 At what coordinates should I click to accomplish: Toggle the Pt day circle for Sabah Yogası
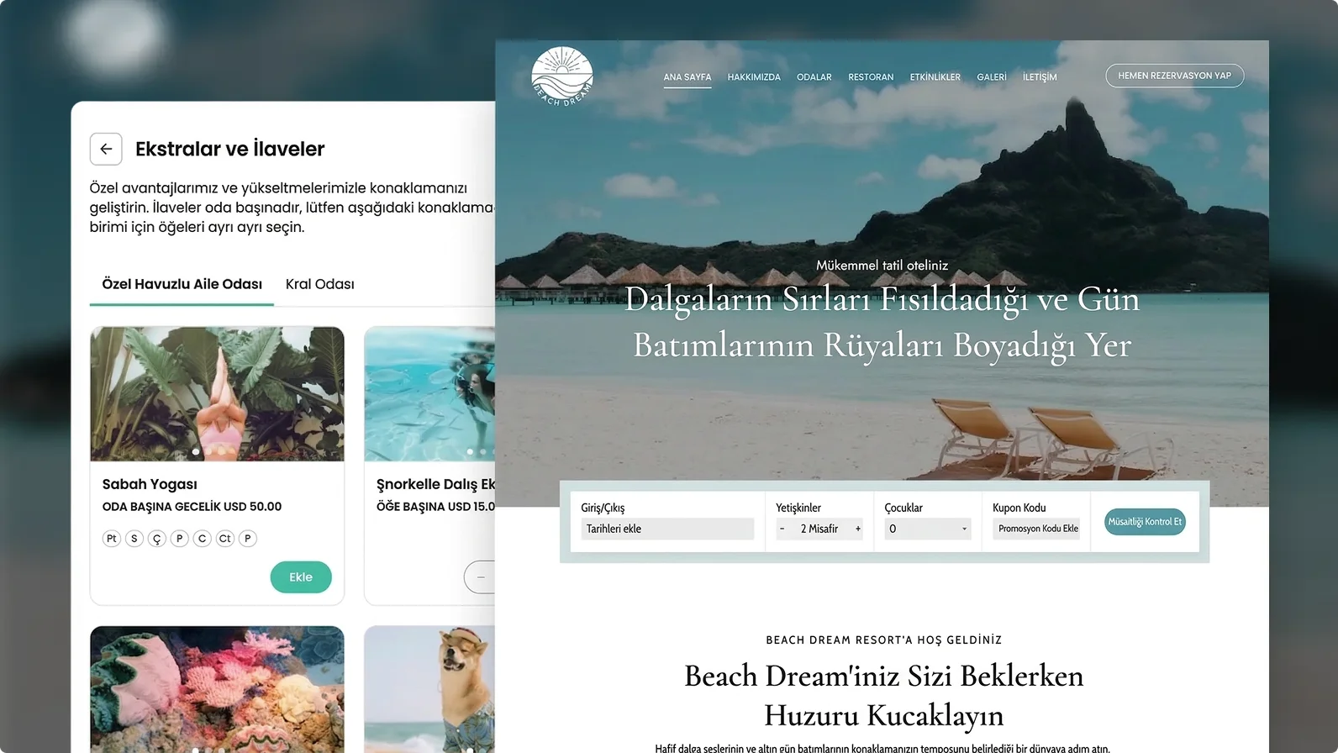coord(112,539)
